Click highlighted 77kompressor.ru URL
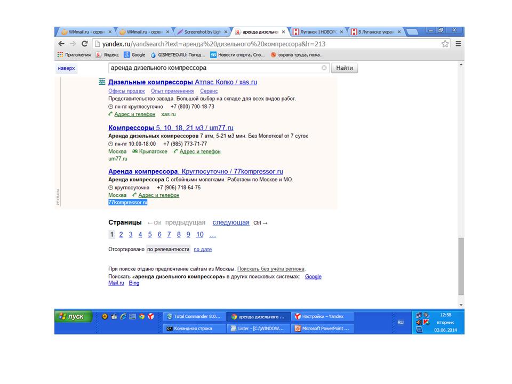The height and width of the screenshot is (384, 512). click(127, 203)
